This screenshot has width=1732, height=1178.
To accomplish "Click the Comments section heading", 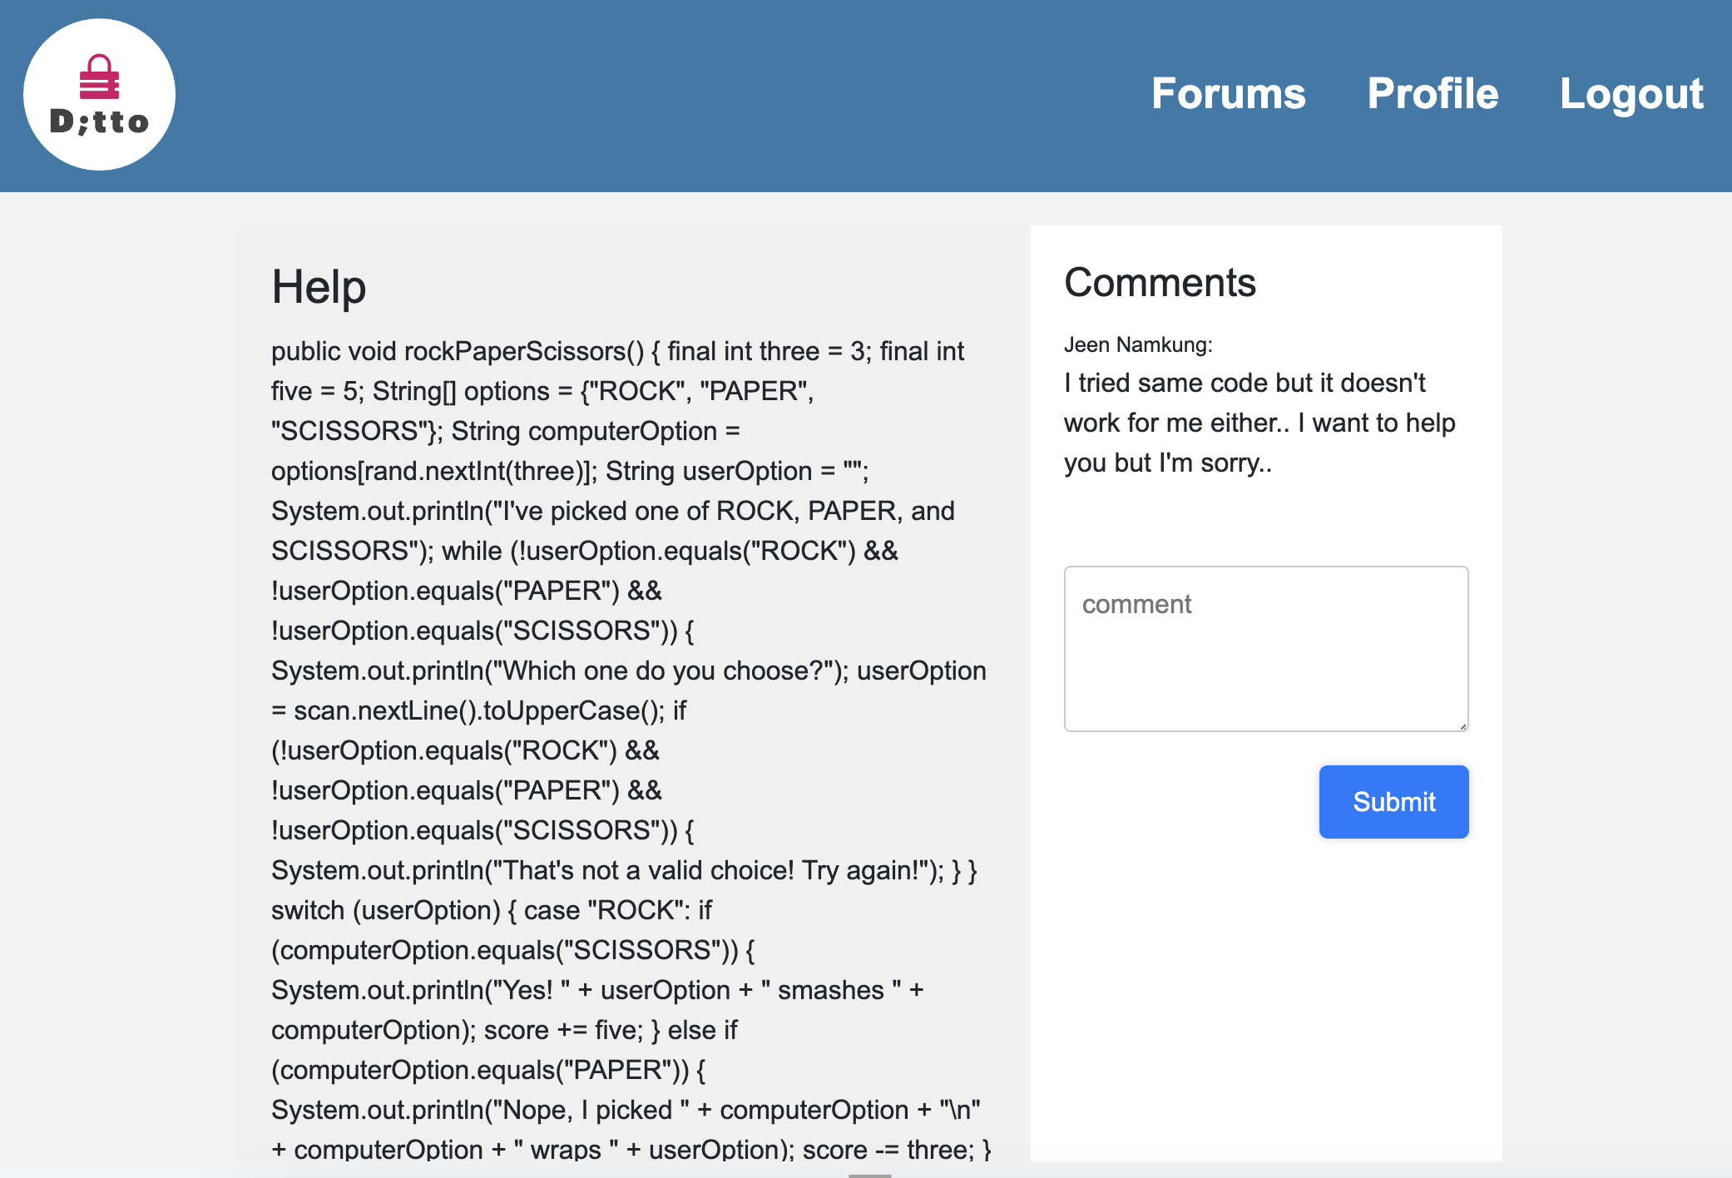I will (1160, 283).
